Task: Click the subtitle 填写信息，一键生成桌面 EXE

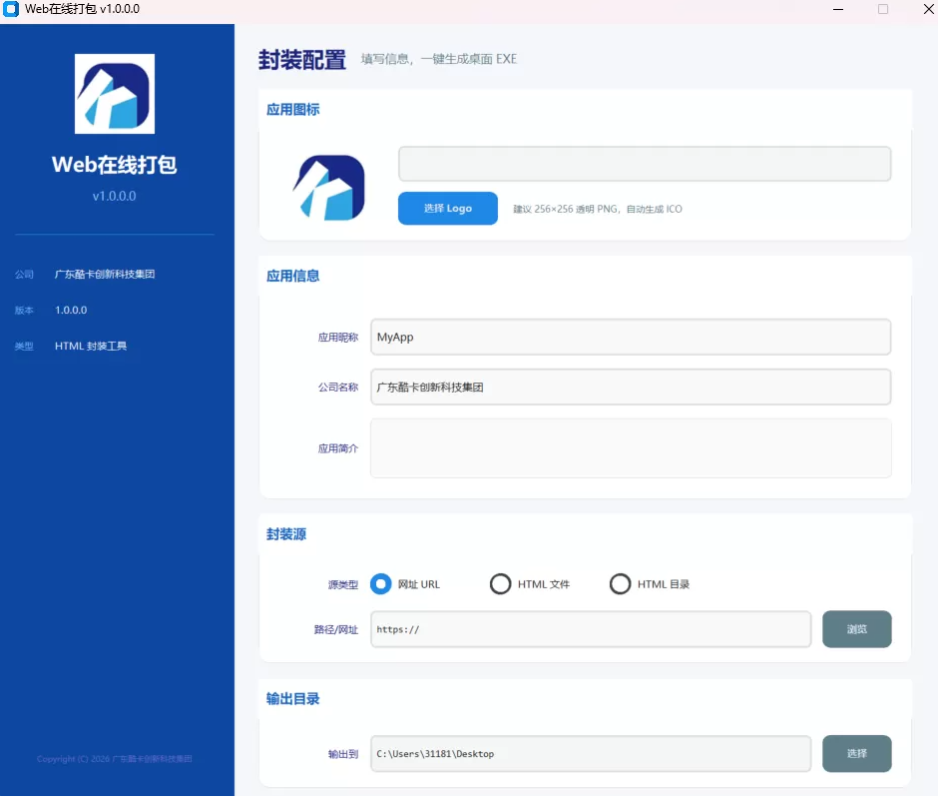Action: 438,59
